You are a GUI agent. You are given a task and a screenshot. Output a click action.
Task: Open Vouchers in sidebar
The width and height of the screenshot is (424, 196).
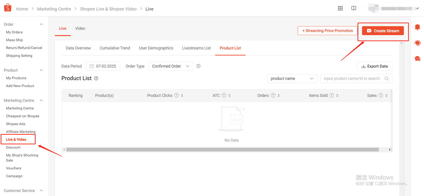pyautogui.click(x=14, y=168)
